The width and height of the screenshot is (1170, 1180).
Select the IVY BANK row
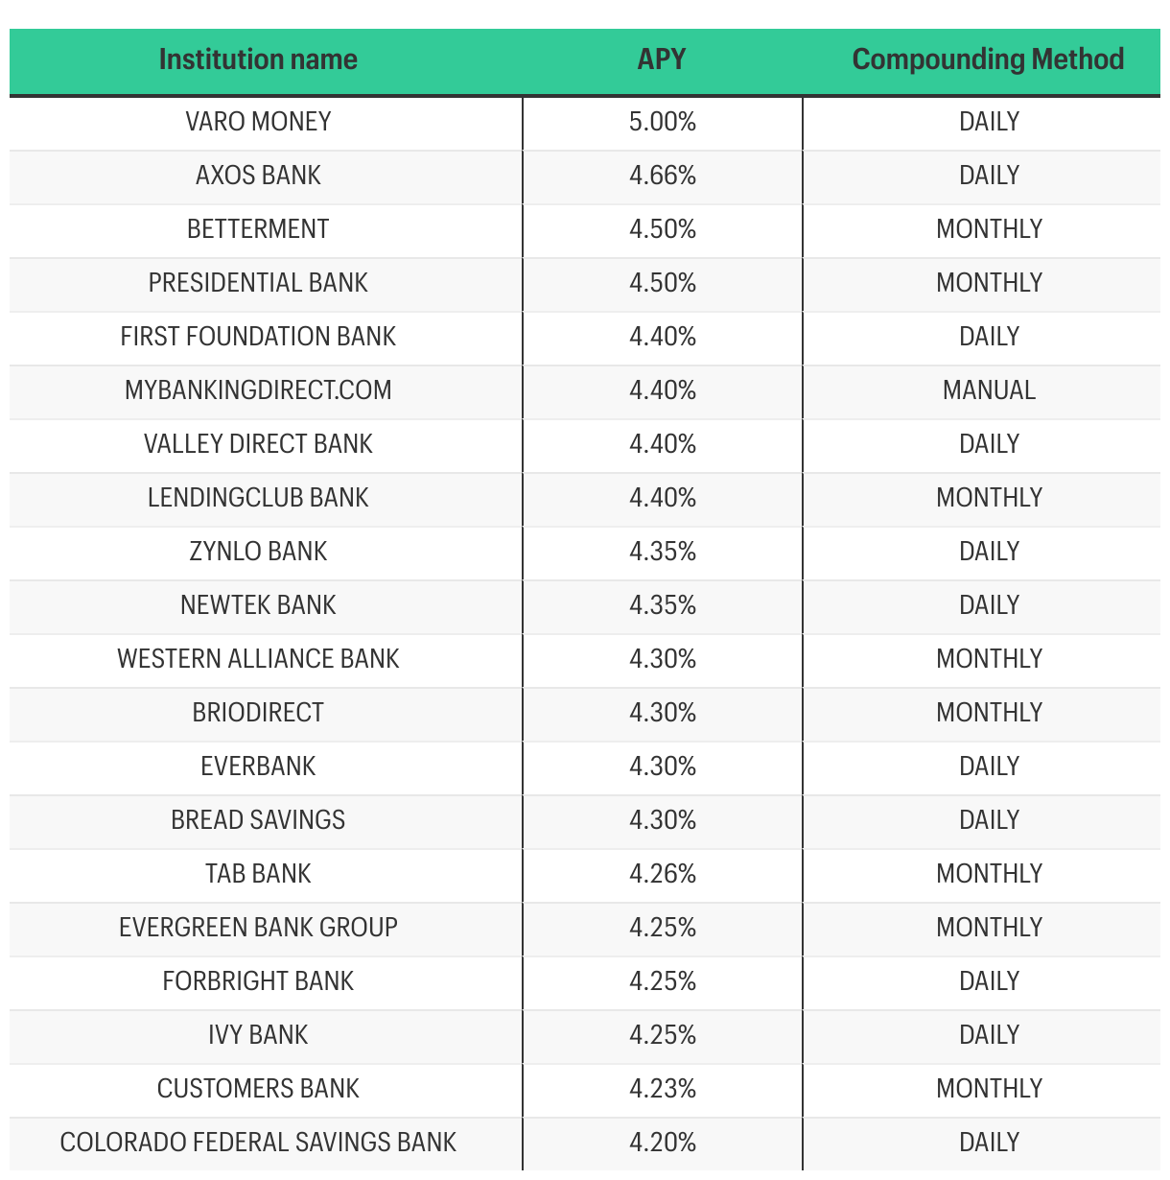click(x=585, y=1035)
